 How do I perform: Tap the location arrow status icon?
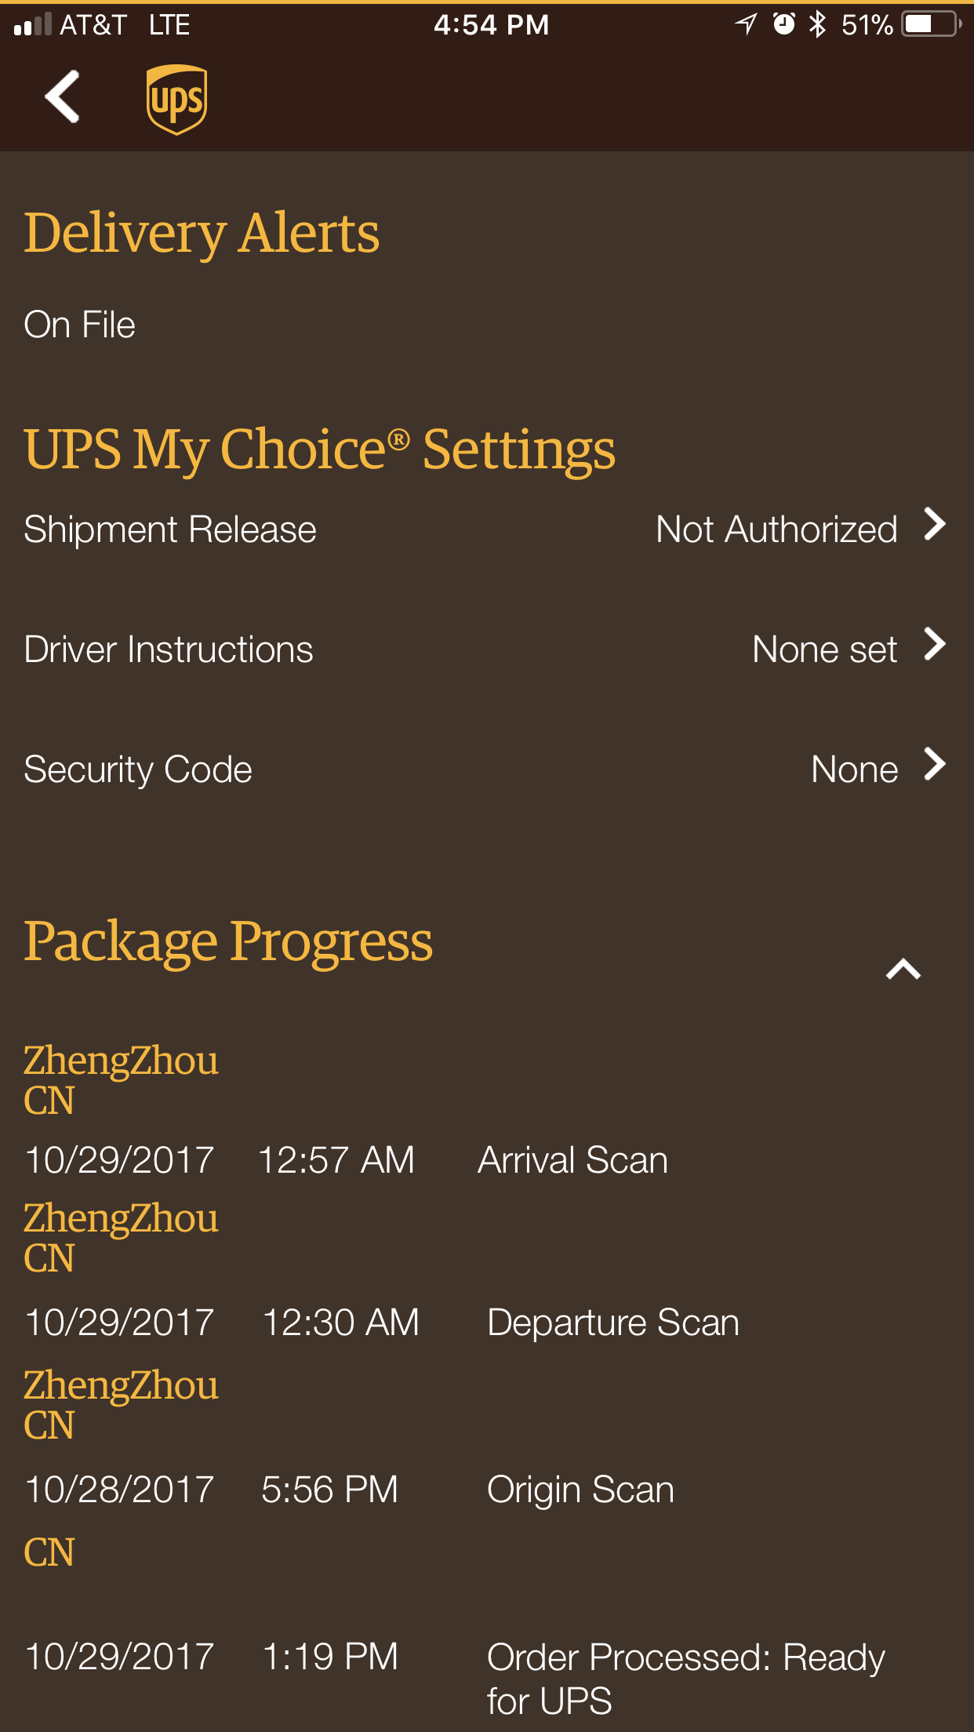click(x=746, y=24)
